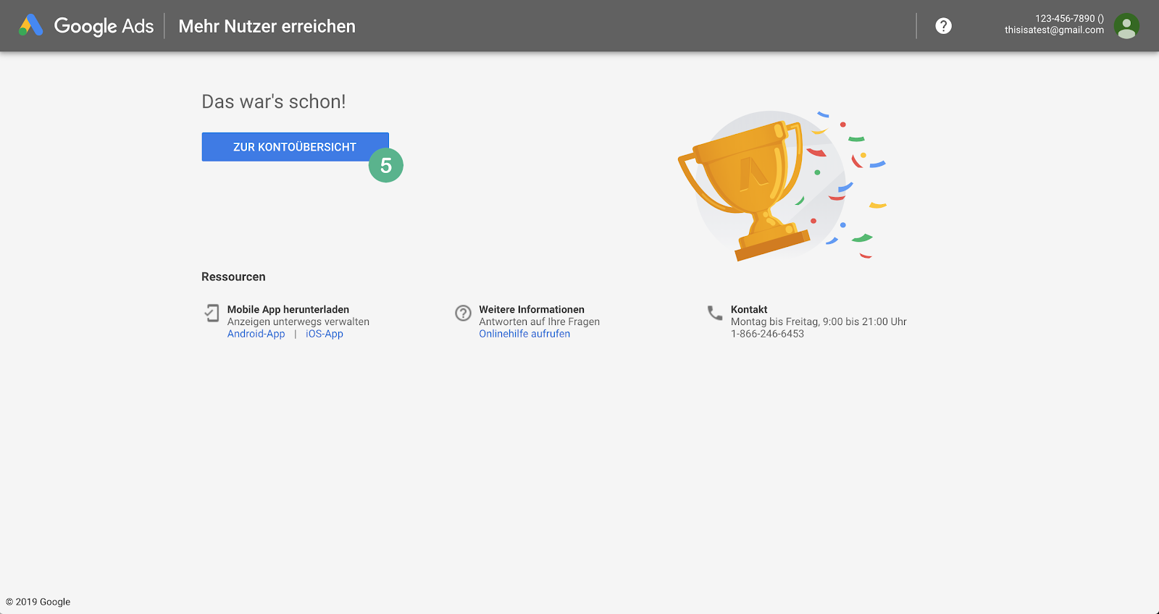Viewport: 1159px width, 614px height.
Task: Click the user account avatar icon
Action: (1126, 26)
